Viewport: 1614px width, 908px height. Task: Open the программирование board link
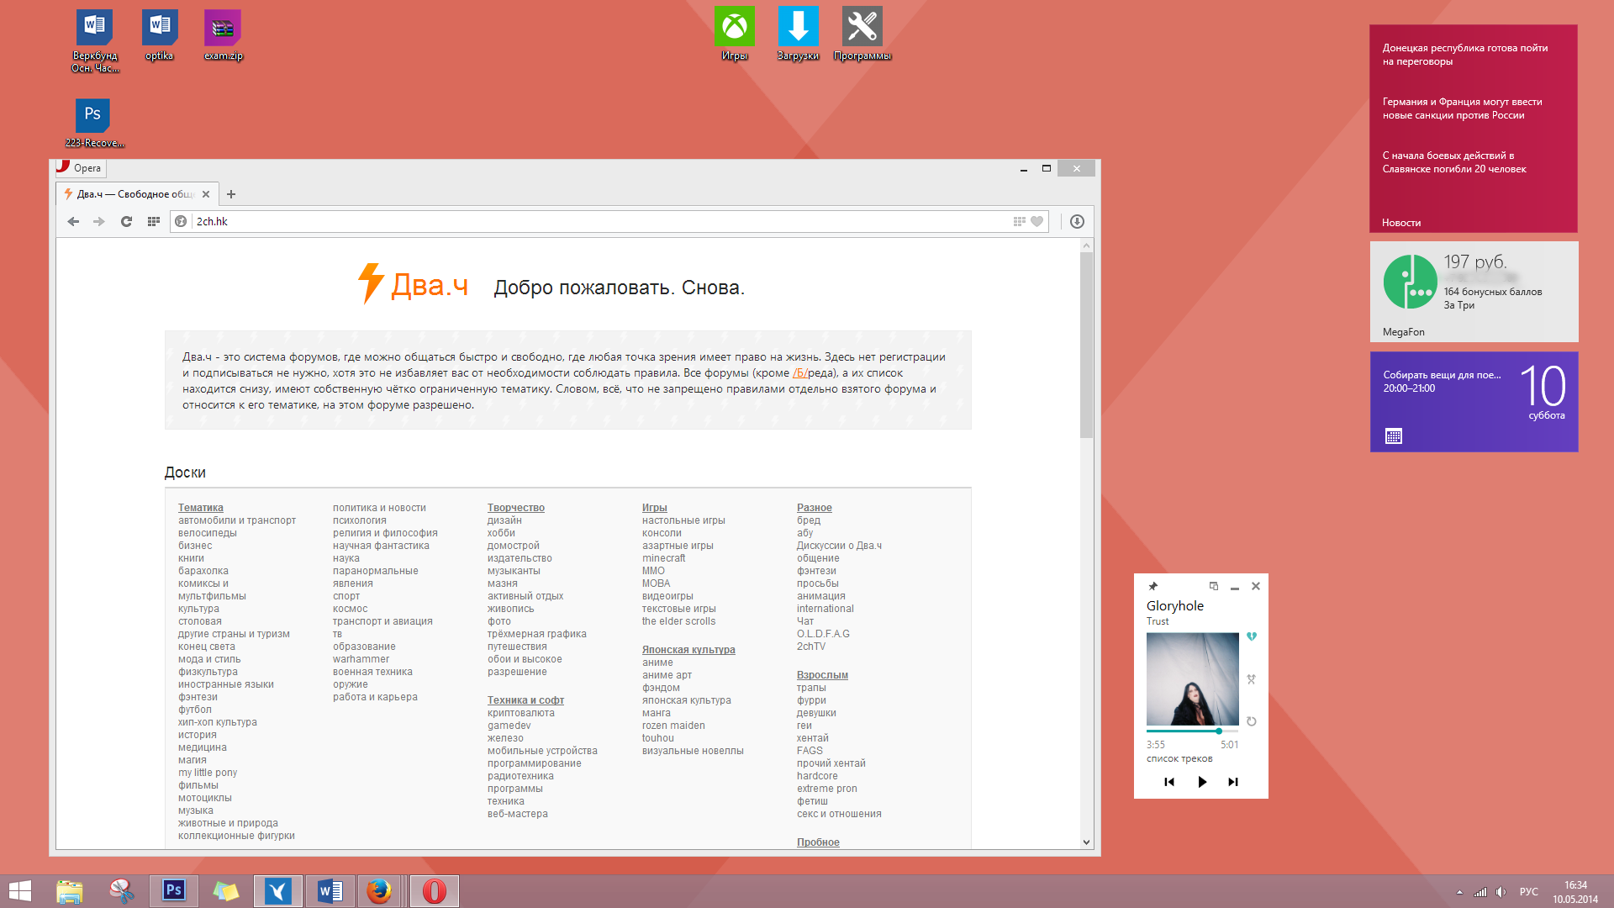[x=534, y=763]
